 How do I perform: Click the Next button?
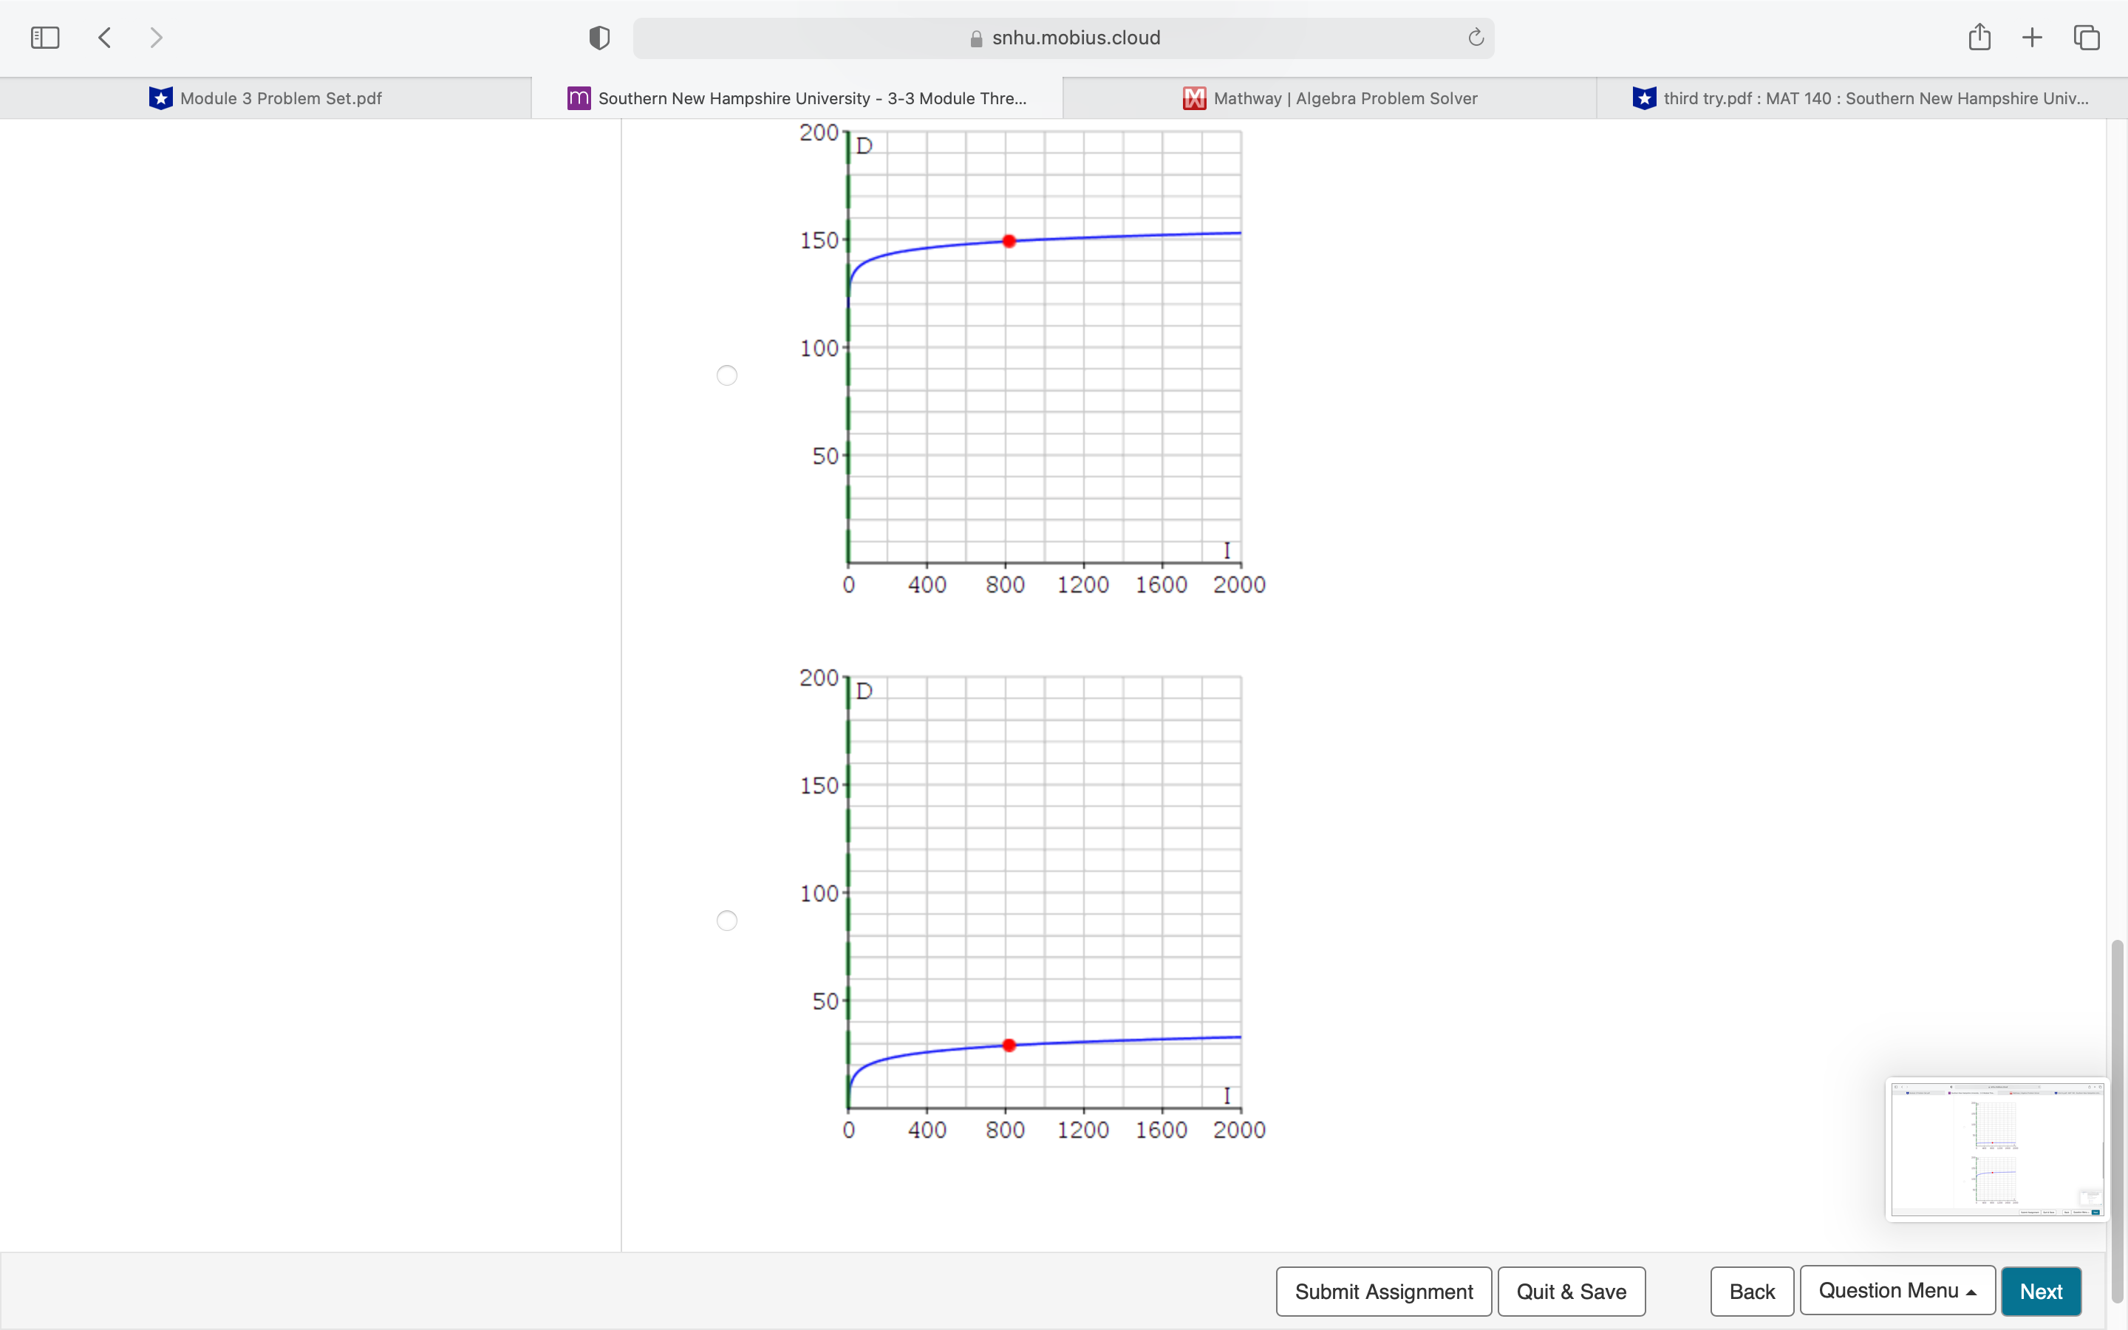(2042, 1290)
